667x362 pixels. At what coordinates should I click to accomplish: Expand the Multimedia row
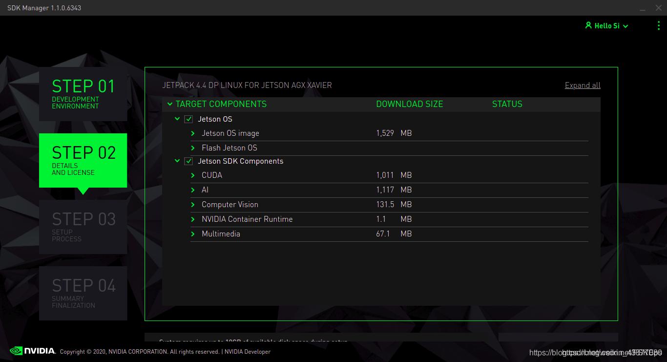(x=193, y=234)
